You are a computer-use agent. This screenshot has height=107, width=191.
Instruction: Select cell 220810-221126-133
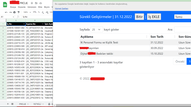click(x=16, y=34)
